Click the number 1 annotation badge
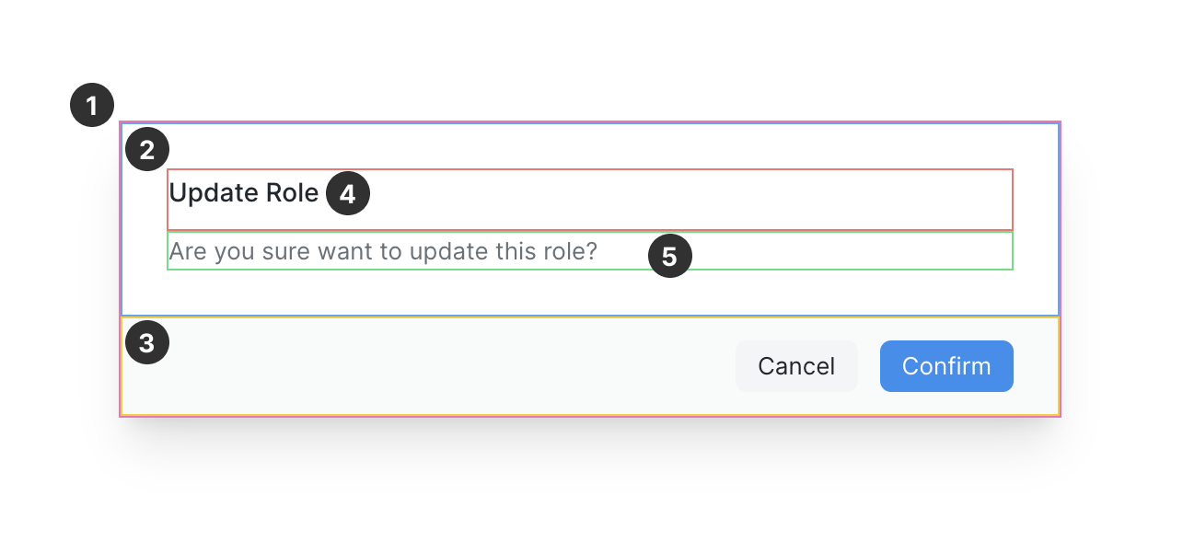 (92, 107)
